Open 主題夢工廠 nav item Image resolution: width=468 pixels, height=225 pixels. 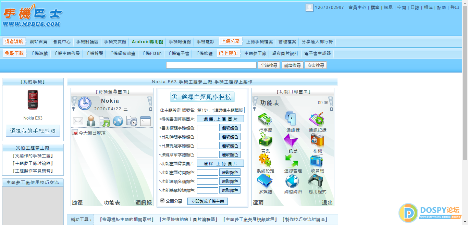click(x=255, y=53)
